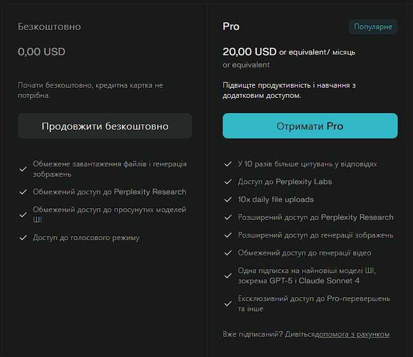413x357 pixels.
Task: Click checkmark beside 'Ексклюзивний доступ до Pro-перевершень'
Action: pyautogui.click(x=228, y=304)
